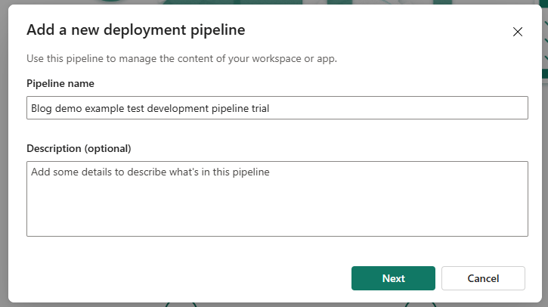548x307 pixels.
Task: Click inside the Description text area
Action: coord(277,198)
